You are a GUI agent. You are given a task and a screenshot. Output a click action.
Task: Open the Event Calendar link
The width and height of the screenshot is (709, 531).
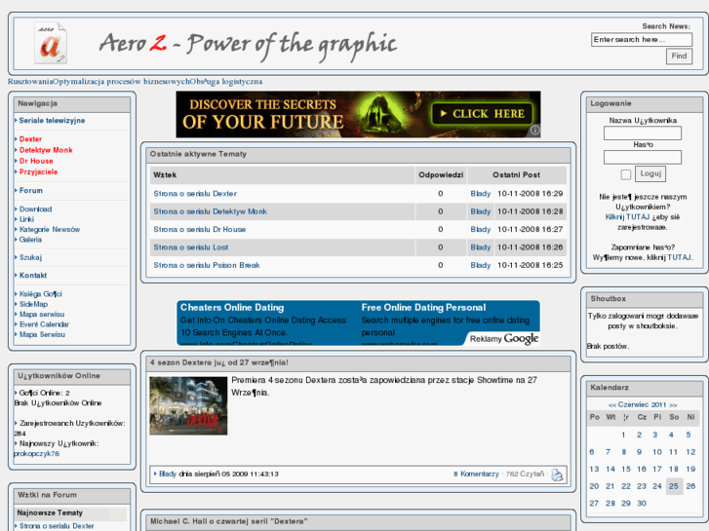44,324
